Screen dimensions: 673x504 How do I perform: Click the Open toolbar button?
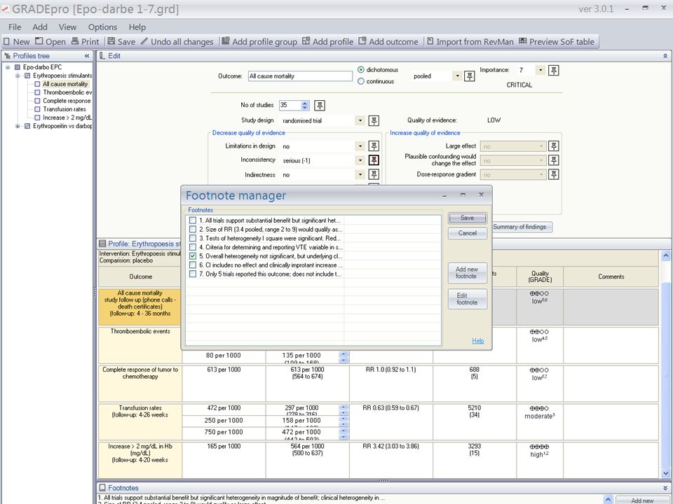pos(50,41)
